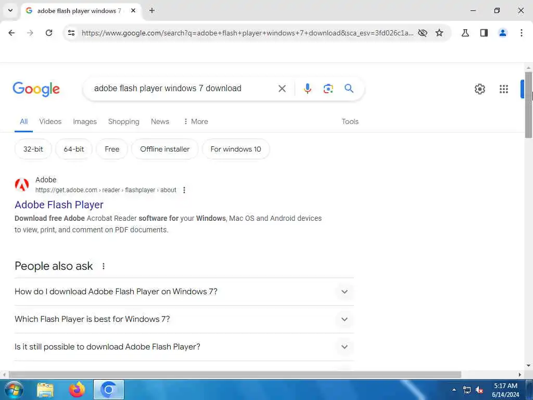Select the All results tab
This screenshot has width=533, height=400.
point(23,121)
